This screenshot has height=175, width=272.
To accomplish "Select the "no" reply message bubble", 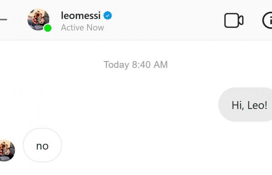I will [42, 145].
